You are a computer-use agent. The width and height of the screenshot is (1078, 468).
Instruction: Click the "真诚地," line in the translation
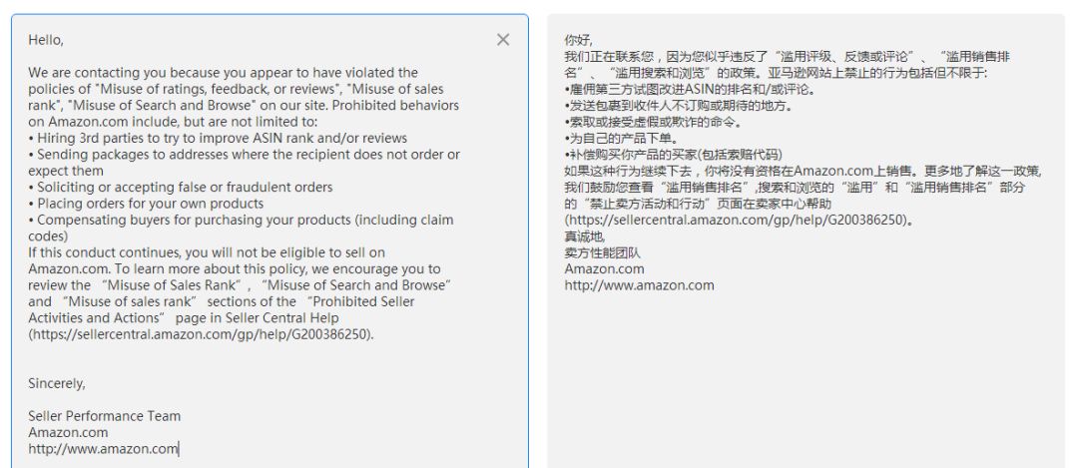pyautogui.click(x=584, y=236)
